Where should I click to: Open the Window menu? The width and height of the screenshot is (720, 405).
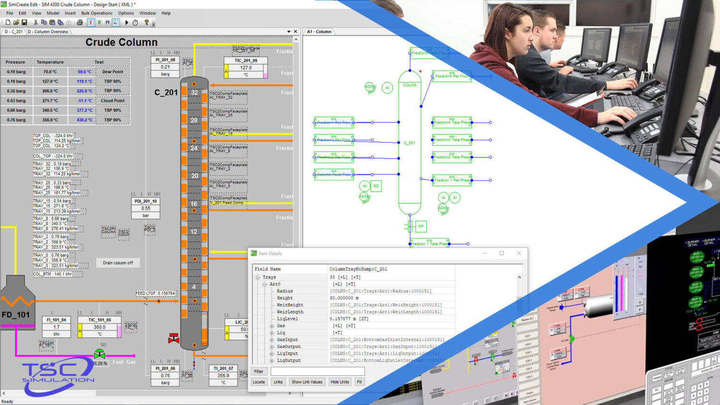[147, 13]
